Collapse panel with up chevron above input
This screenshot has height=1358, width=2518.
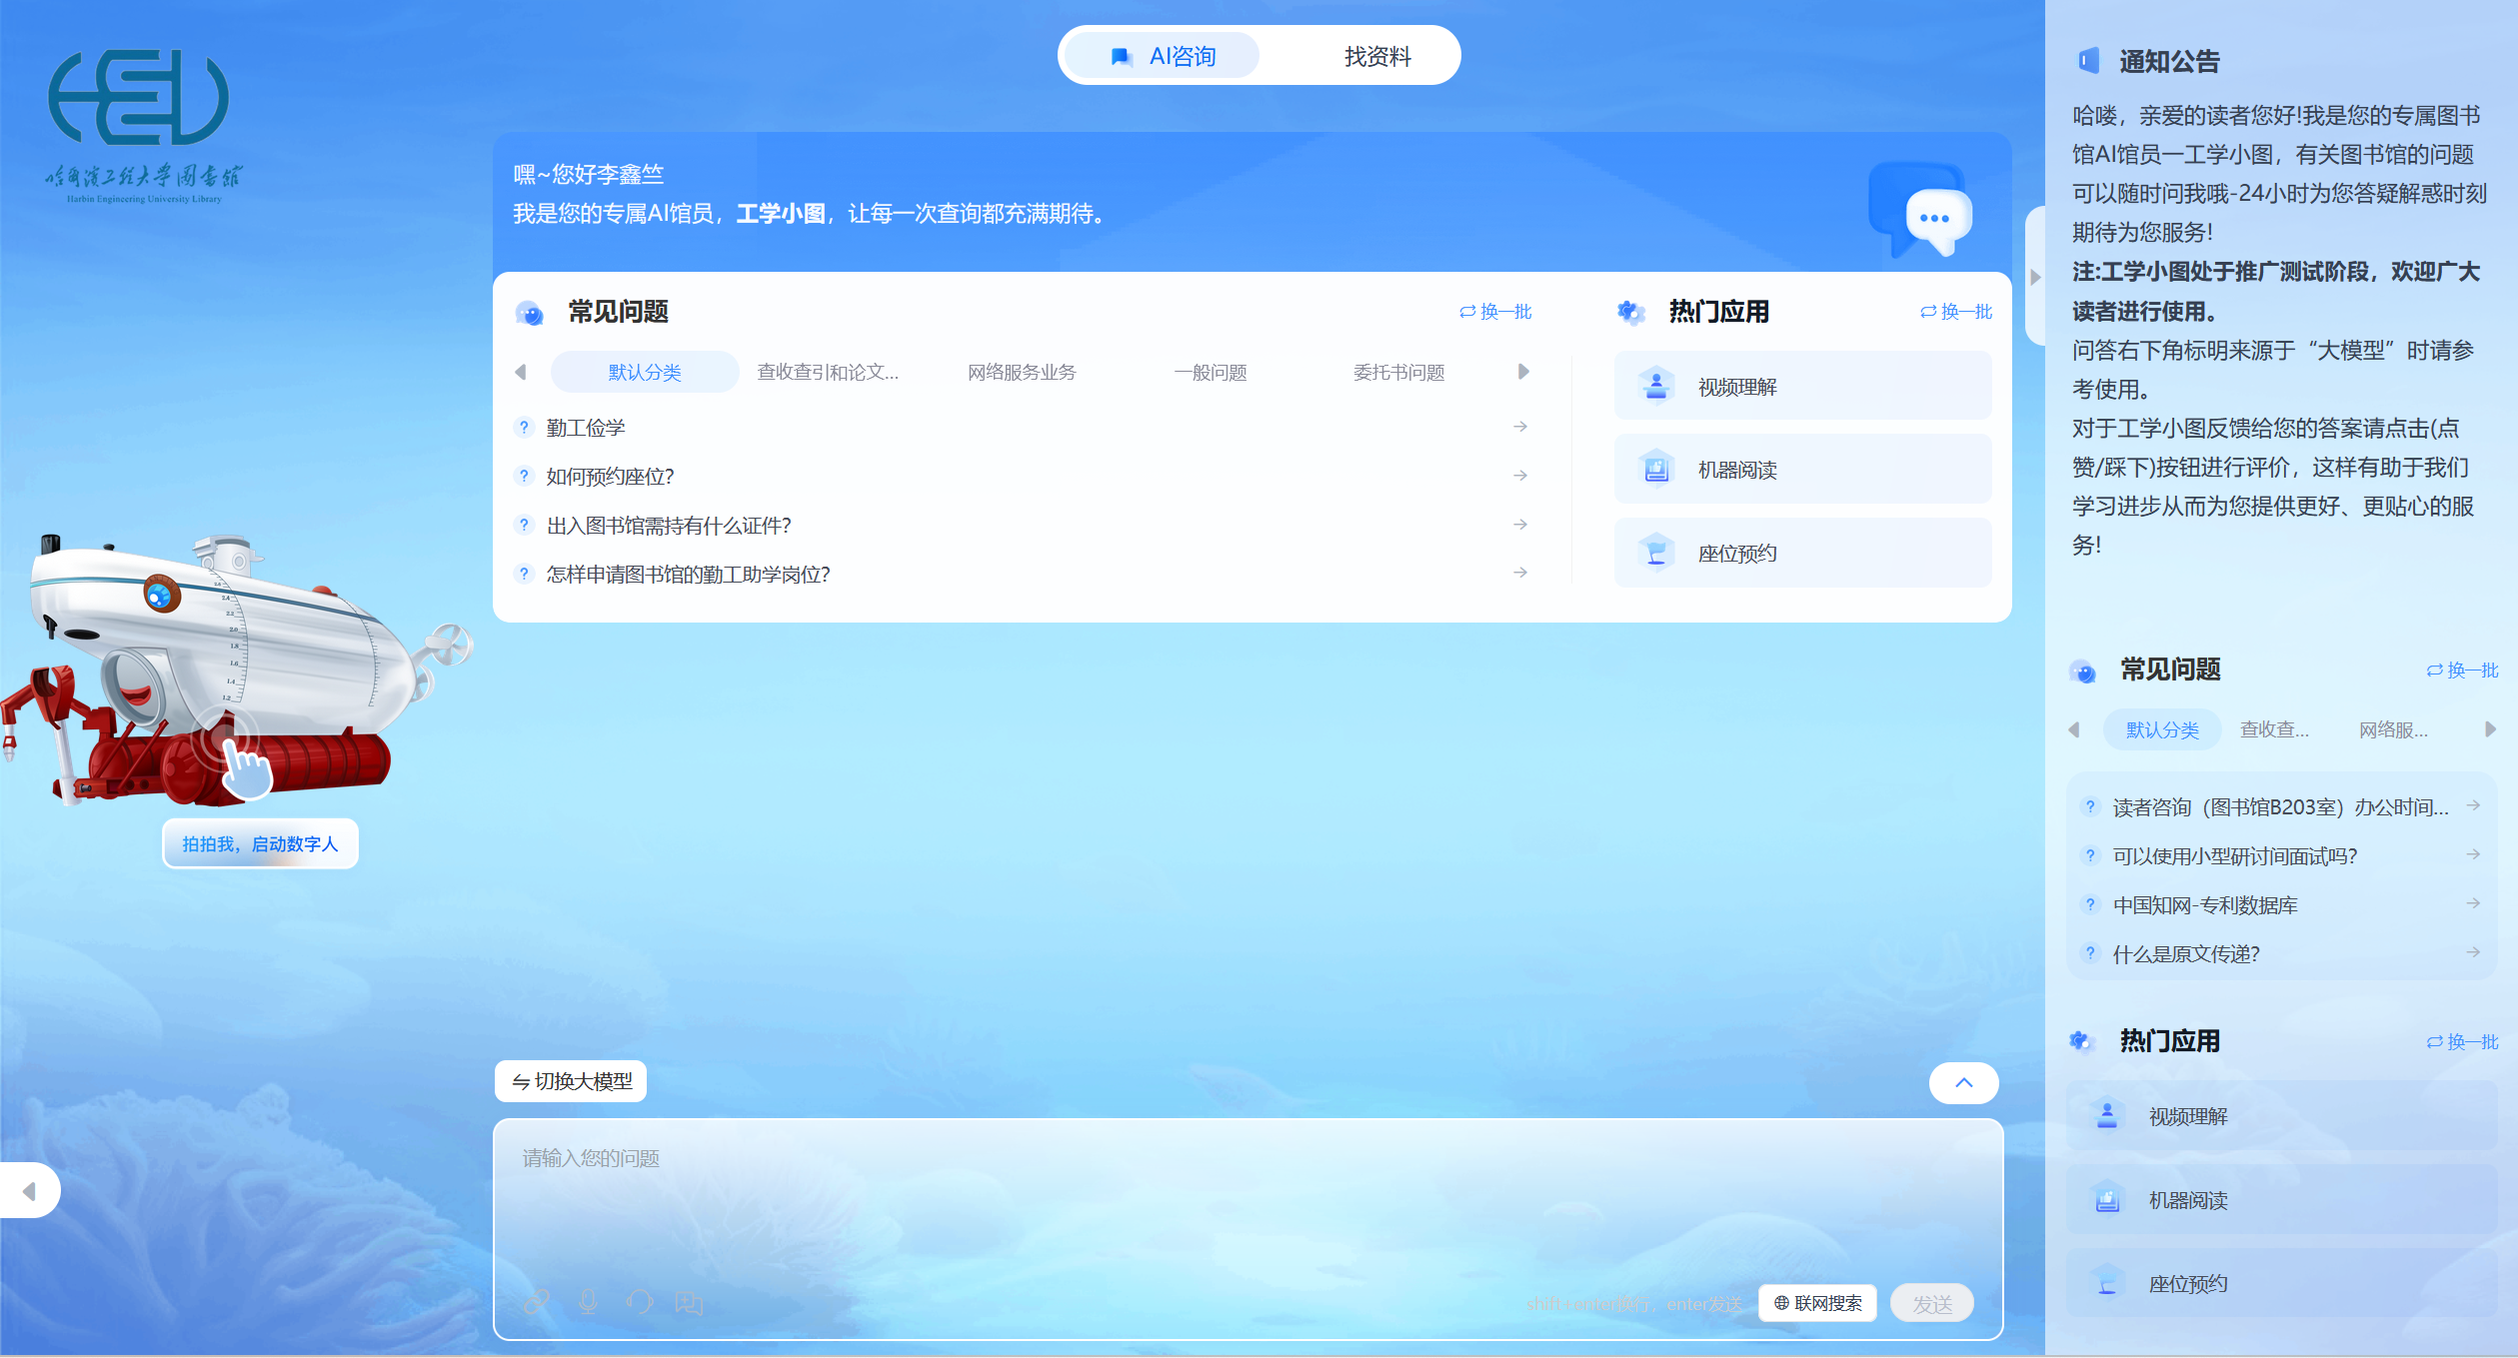pyautogui.click(x=1963, y=1082)
